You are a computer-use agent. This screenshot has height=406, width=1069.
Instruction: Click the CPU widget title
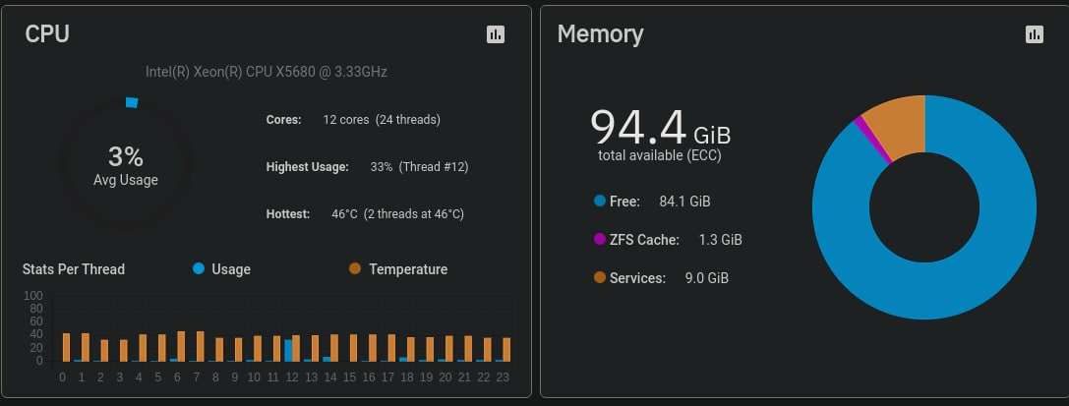[x=47, y=33]
